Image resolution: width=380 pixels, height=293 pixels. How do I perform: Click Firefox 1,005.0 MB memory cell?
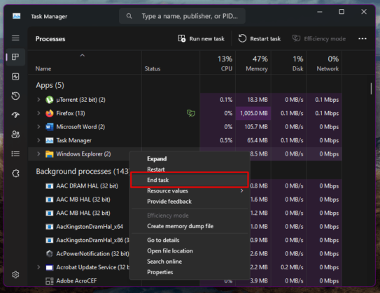tap(253, 113)
